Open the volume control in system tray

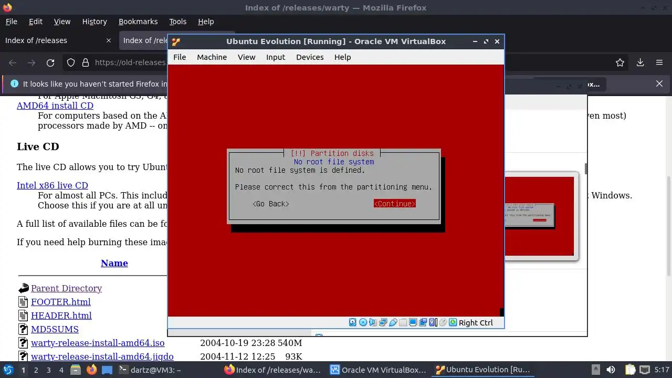pyautogui.click(x=611, y=370)
